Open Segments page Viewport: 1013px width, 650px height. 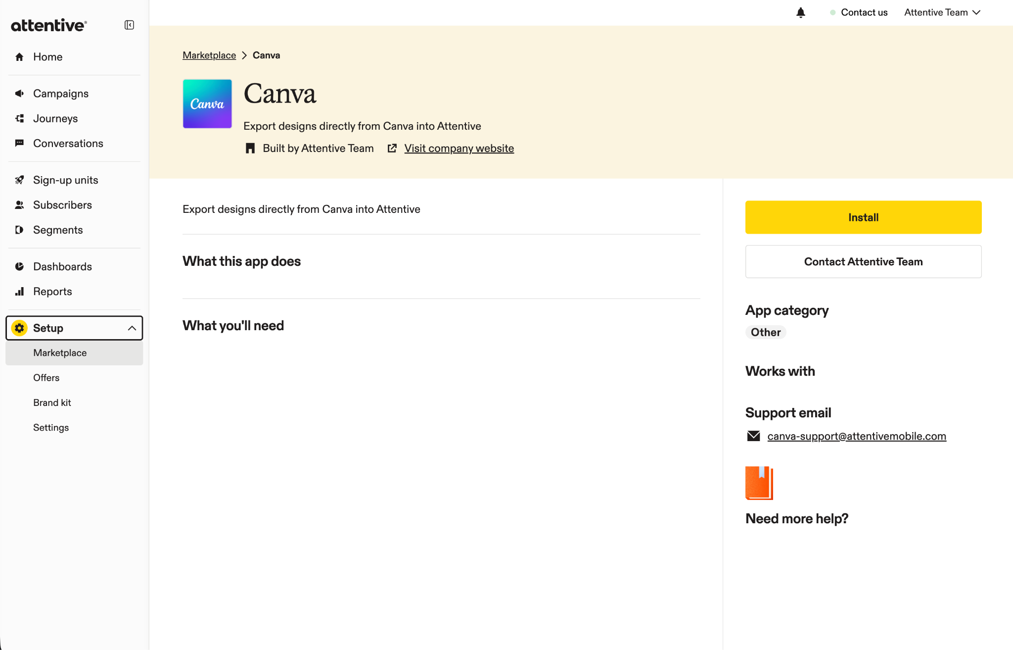click(74, 230)
